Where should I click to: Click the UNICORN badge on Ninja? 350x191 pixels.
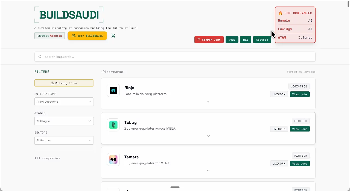tap(279, 94)
